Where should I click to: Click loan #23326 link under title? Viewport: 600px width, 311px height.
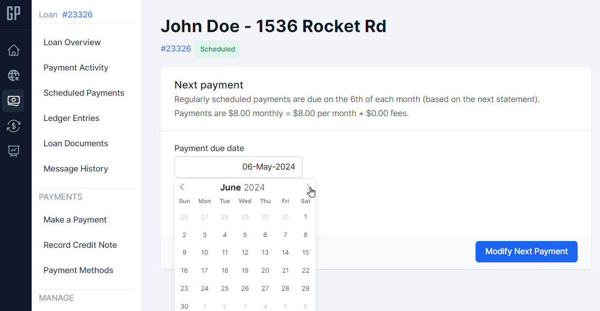(176, 49)
